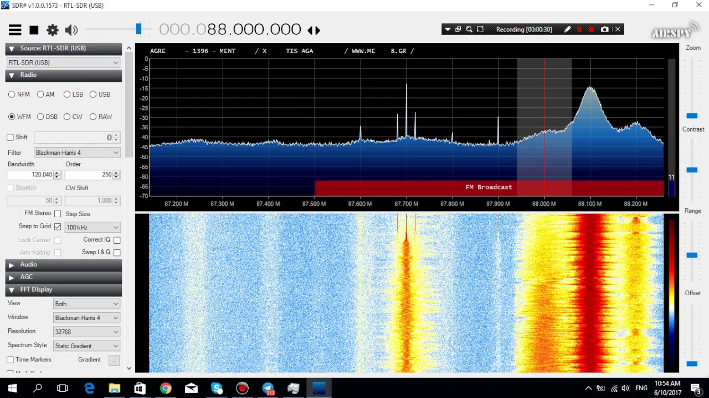
Task: Open Chrome from the taskbar
Action: tap(166, 388)
